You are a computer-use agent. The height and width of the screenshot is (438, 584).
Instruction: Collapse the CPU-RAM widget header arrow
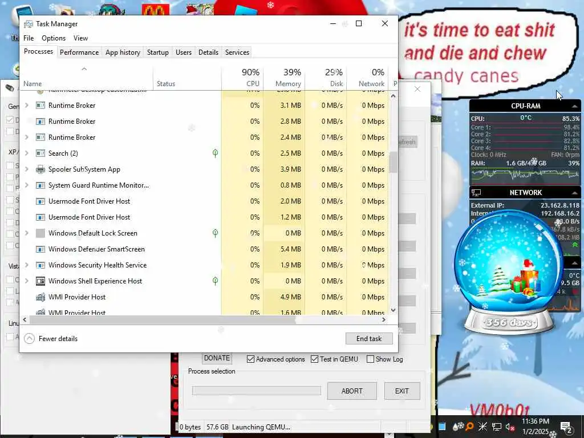coord(575,106)
